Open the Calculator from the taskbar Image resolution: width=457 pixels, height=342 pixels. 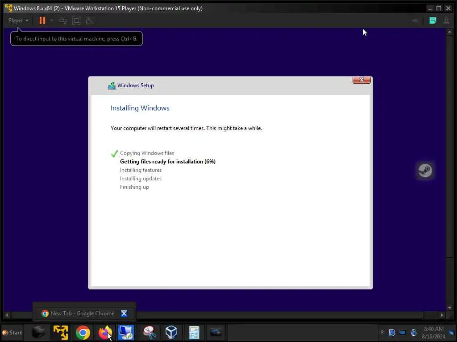click(x=194, y=332)
